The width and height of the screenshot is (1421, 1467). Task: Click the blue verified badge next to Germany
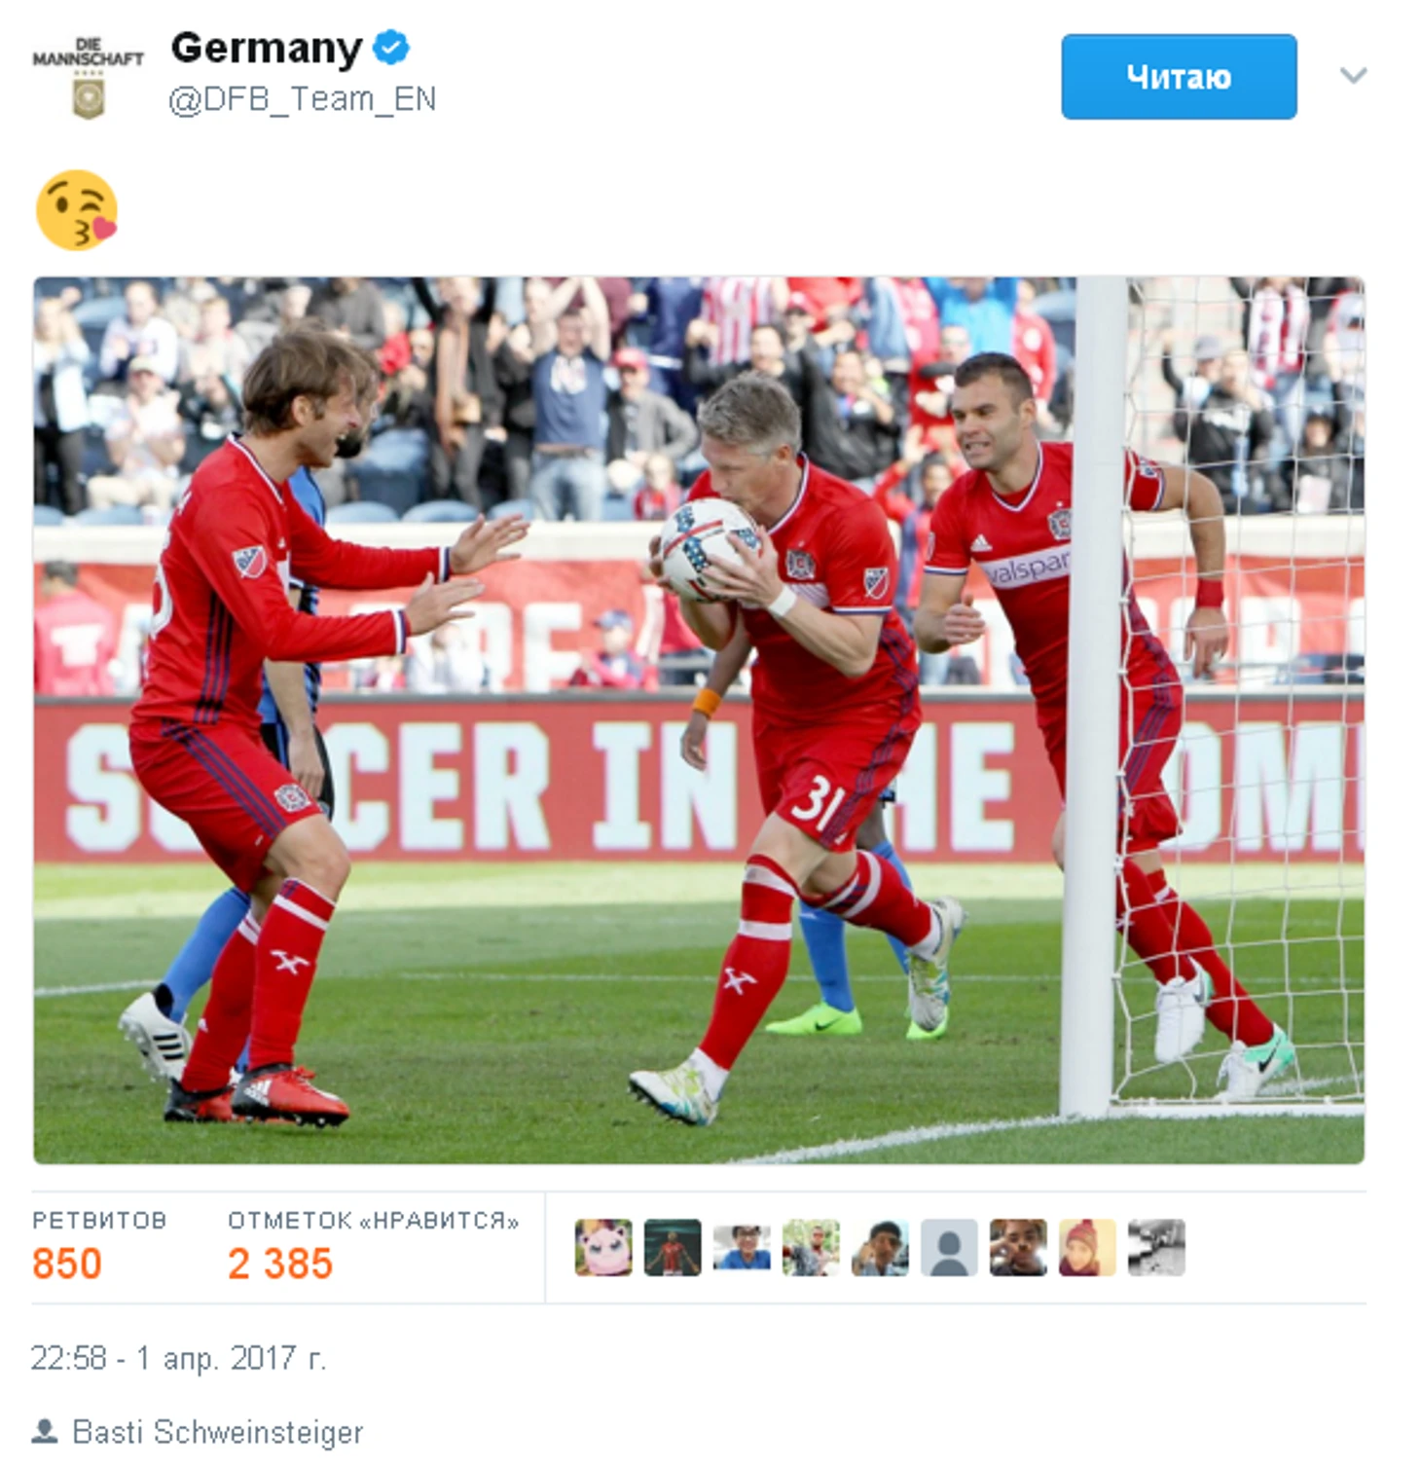pos(391,47)
